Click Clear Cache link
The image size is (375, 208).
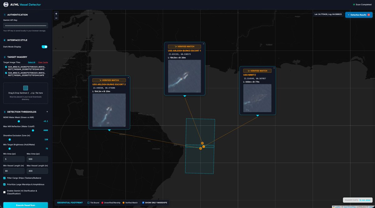click(43, 62)
